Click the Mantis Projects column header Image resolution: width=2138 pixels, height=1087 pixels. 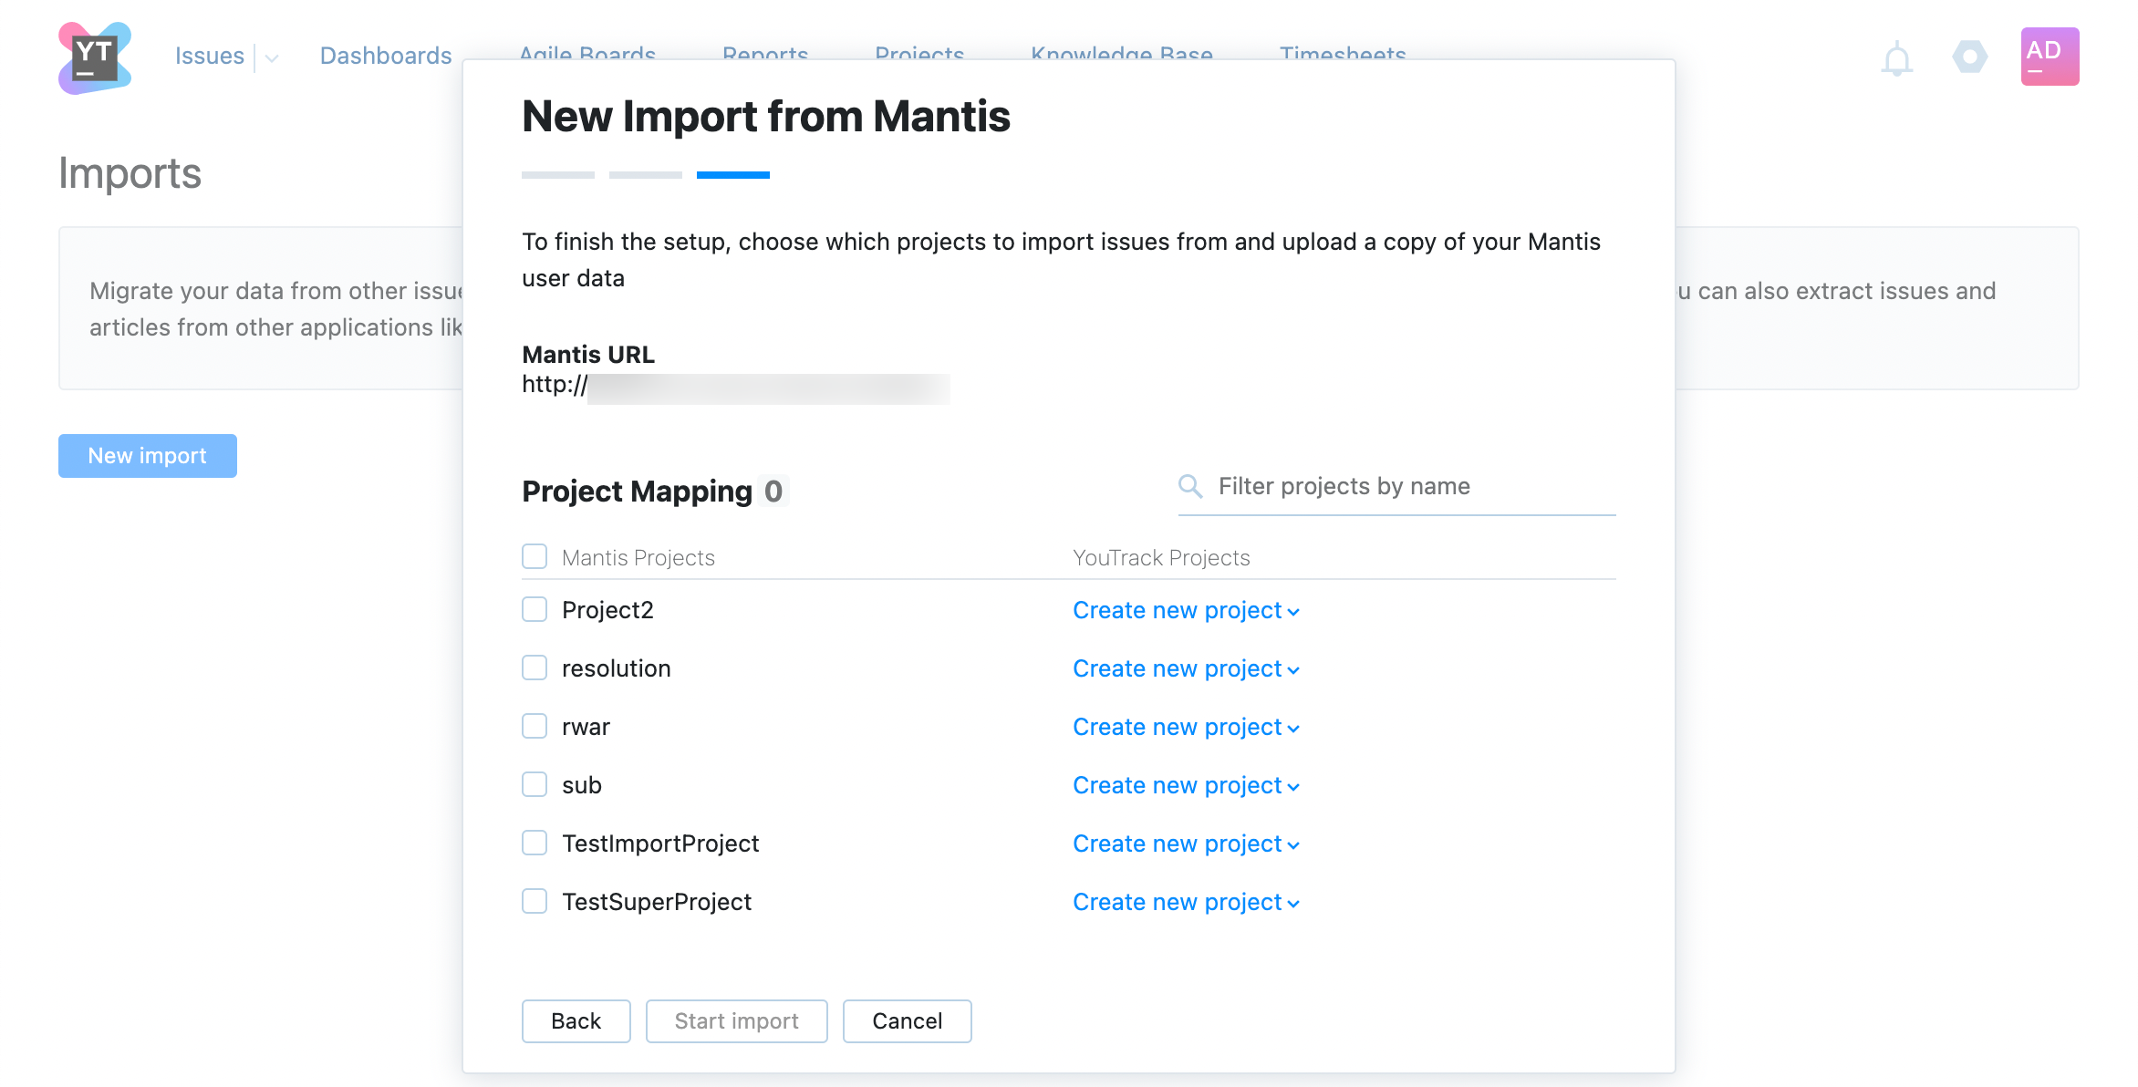click(x=638, y=558)
